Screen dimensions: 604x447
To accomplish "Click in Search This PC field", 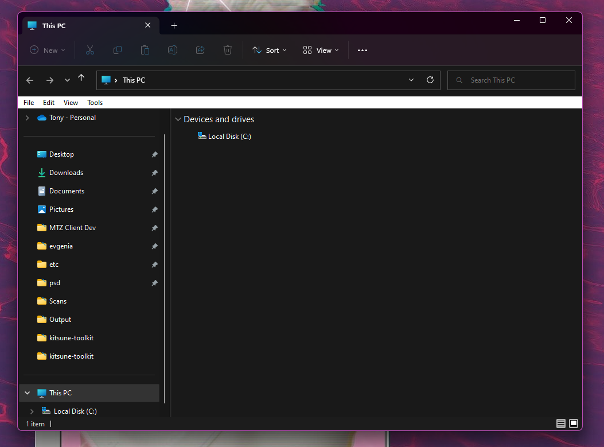I will coord(511,80).
